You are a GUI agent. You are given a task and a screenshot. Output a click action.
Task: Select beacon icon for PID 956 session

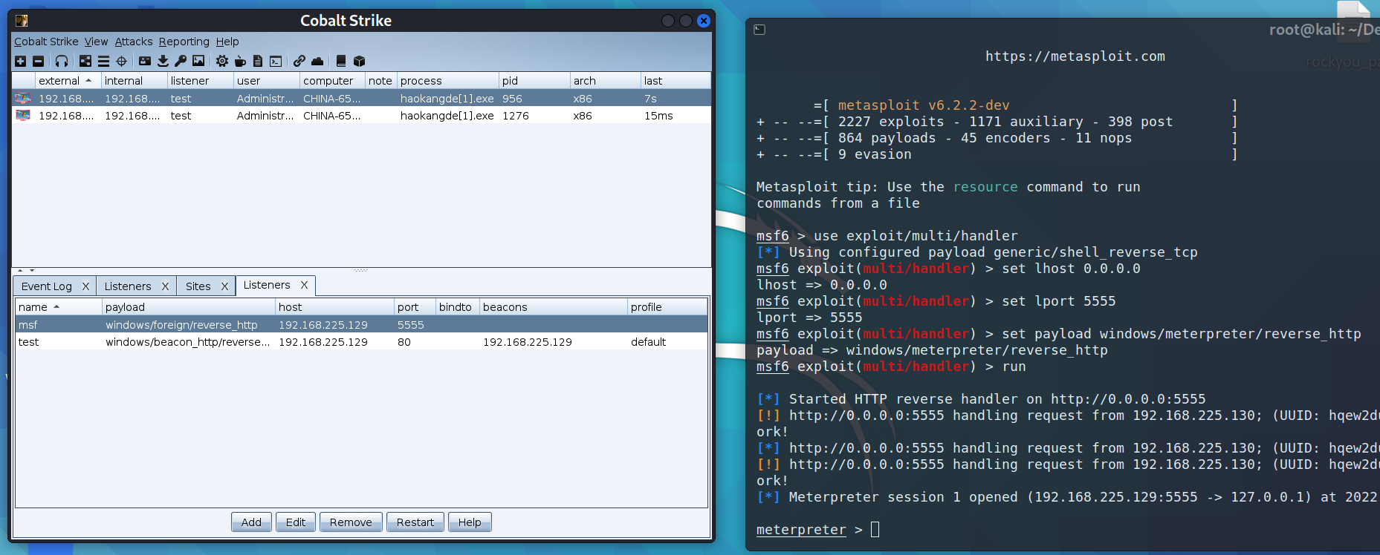(23, 98)
